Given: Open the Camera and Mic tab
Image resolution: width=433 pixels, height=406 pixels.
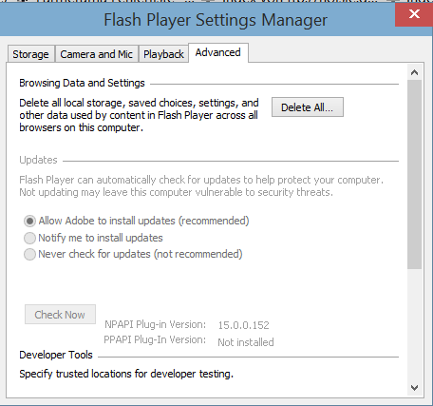Looking at the screenshot, I should point(97,54).
